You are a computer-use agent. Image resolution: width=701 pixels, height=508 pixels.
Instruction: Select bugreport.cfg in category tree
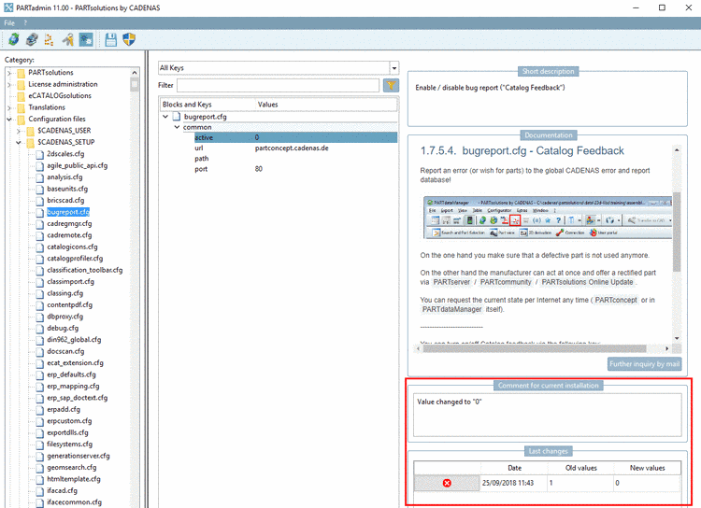[68, 212]
